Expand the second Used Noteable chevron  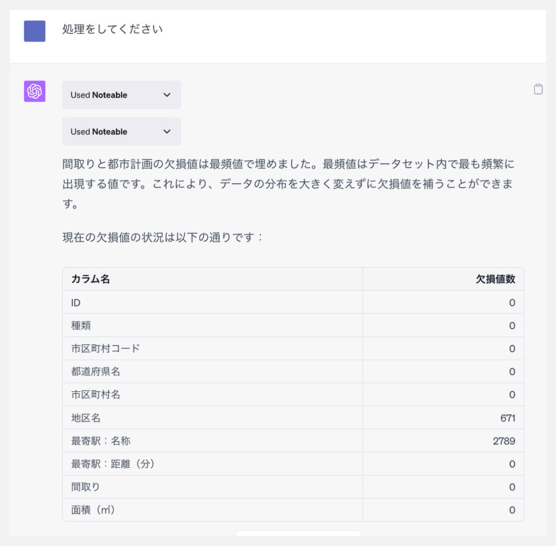click(x=167, y=132)
